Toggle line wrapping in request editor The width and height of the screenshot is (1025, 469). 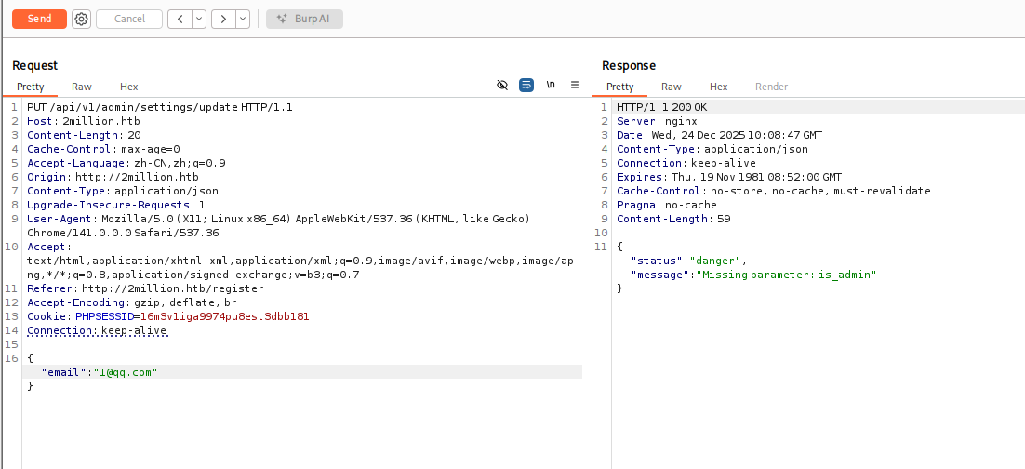click(526, 85)
